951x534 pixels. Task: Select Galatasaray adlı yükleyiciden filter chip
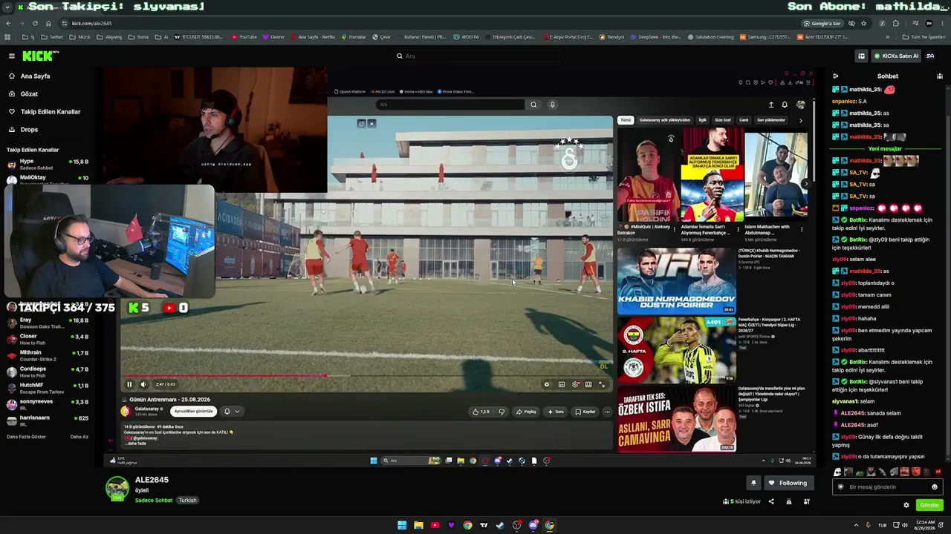point(665,120)
